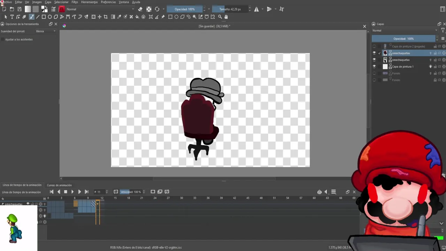
Task: Select the Color Sampler eyedropper tool
Action: point(119,17)
